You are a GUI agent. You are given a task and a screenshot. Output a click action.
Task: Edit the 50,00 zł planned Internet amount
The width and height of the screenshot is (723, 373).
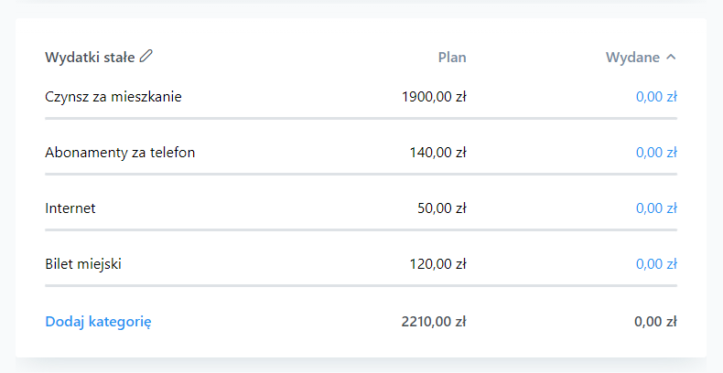click(442, 208)
